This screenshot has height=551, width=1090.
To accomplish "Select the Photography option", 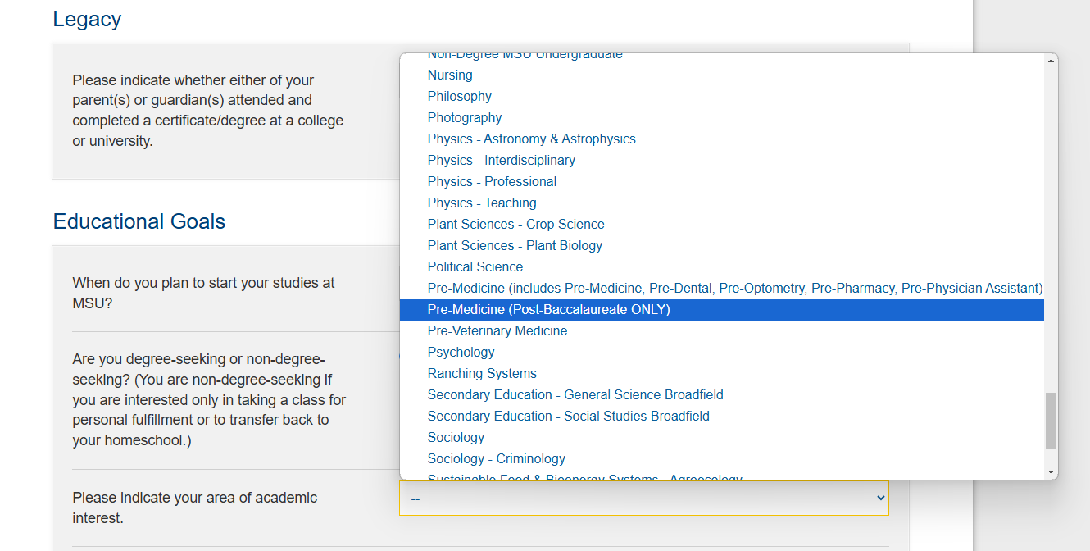I will 721,117.
